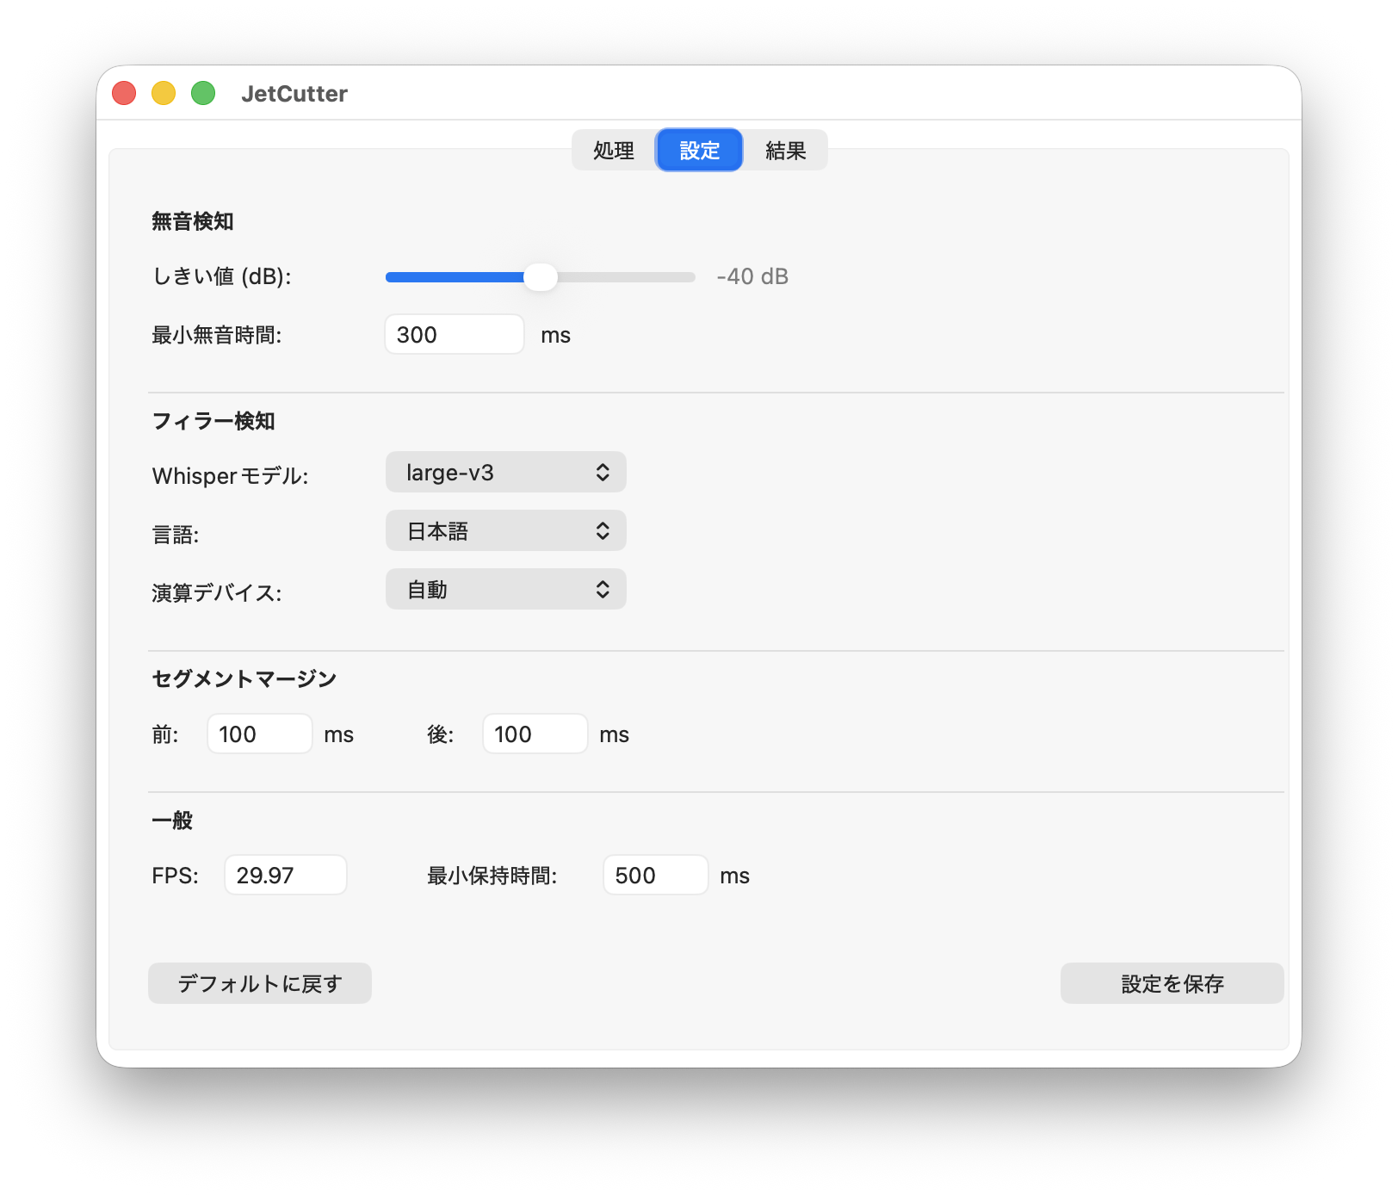
Task: Open the 演算デバイス dropdown showing 自動
Action: pyautogui.click(x=506, y=589)
